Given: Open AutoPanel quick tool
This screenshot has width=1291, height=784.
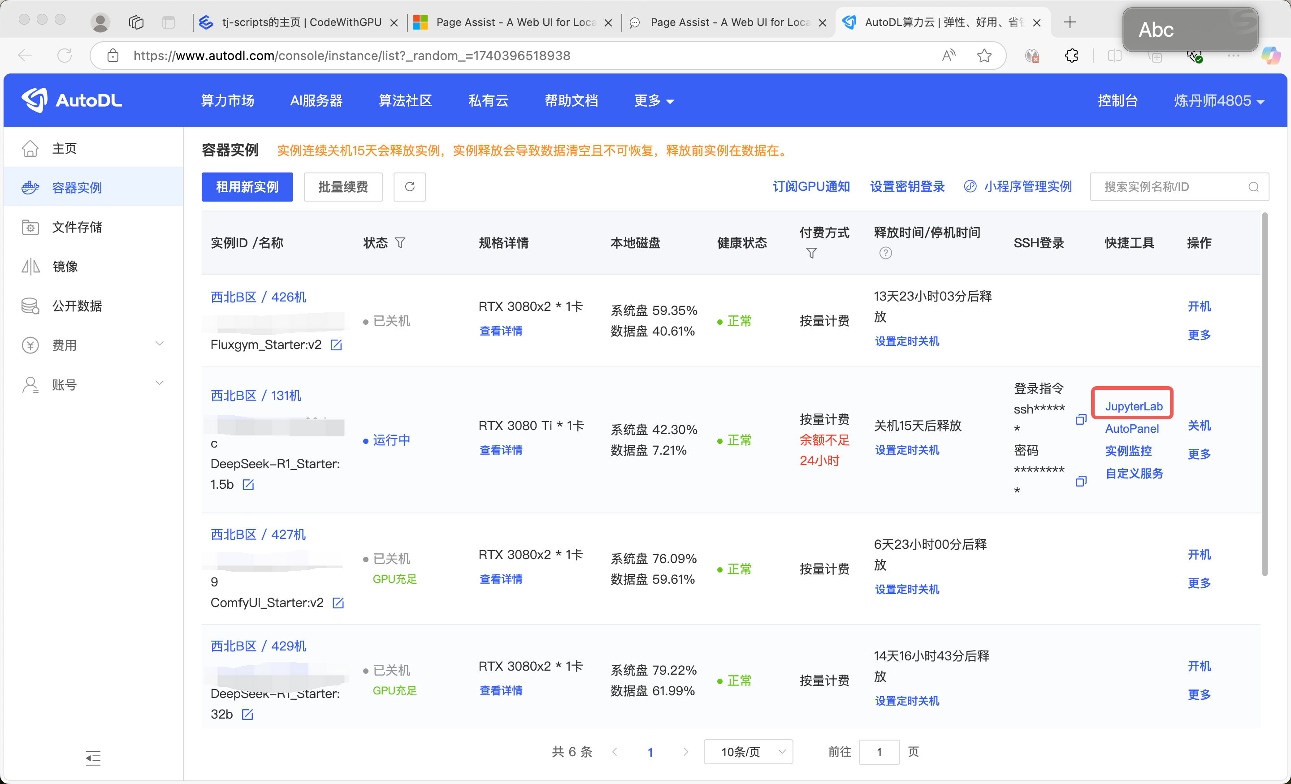Looking at the screenshot, I should point(1132,428).
